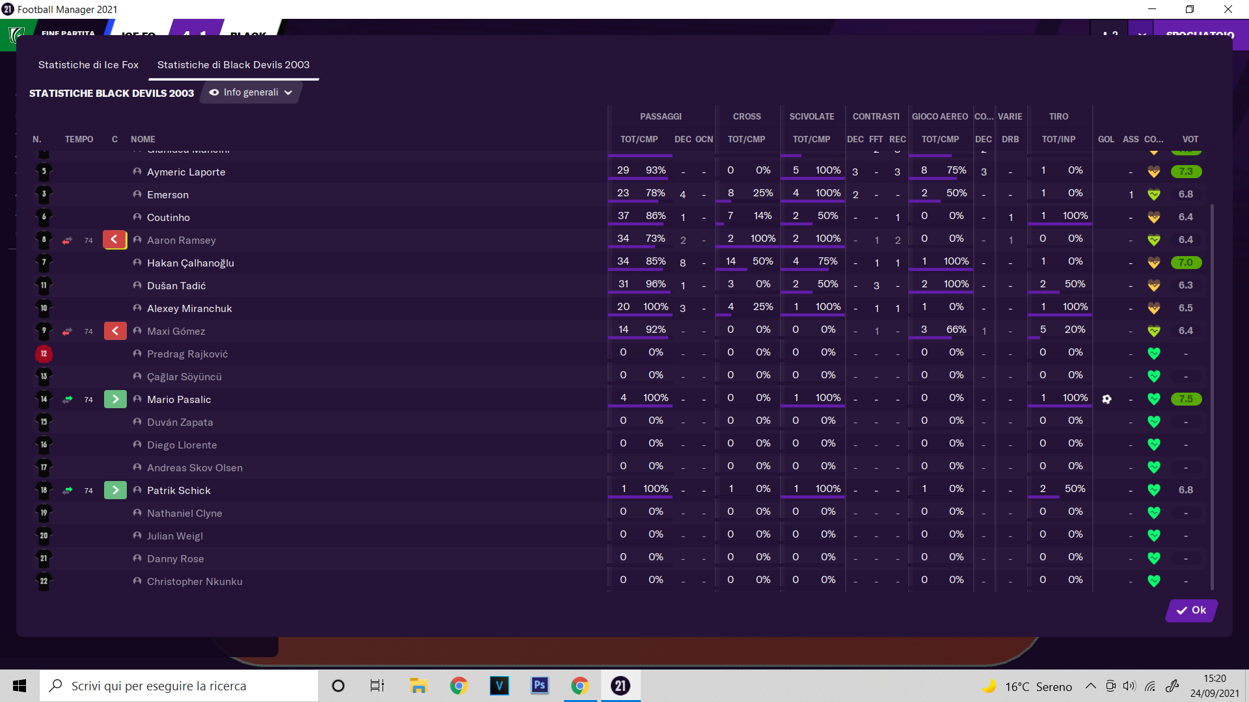Open Photoshop from the taskbar
This screenshot has height=702, width=1249.
tap(539, 686)
